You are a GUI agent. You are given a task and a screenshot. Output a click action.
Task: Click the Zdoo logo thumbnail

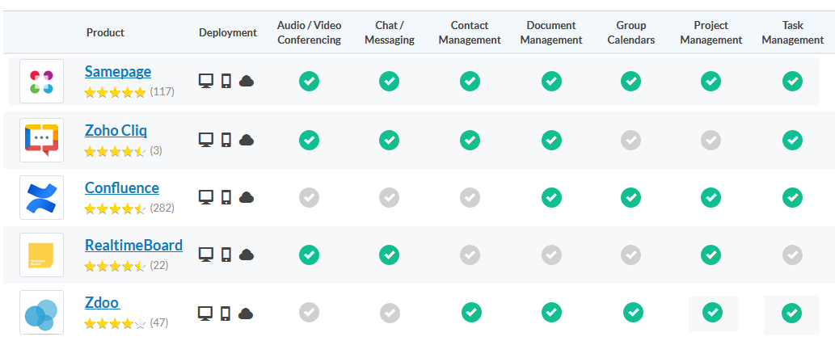tap(41, 312)
